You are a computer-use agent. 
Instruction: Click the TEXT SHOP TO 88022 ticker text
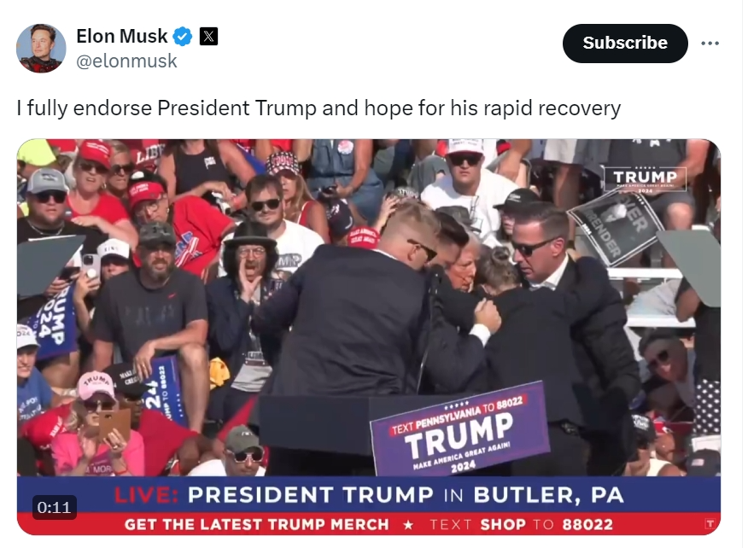521,525
